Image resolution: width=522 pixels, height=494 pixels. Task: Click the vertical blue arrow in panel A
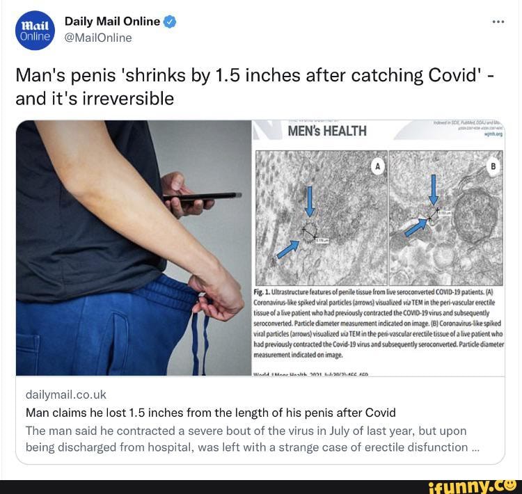click(310, 201)
